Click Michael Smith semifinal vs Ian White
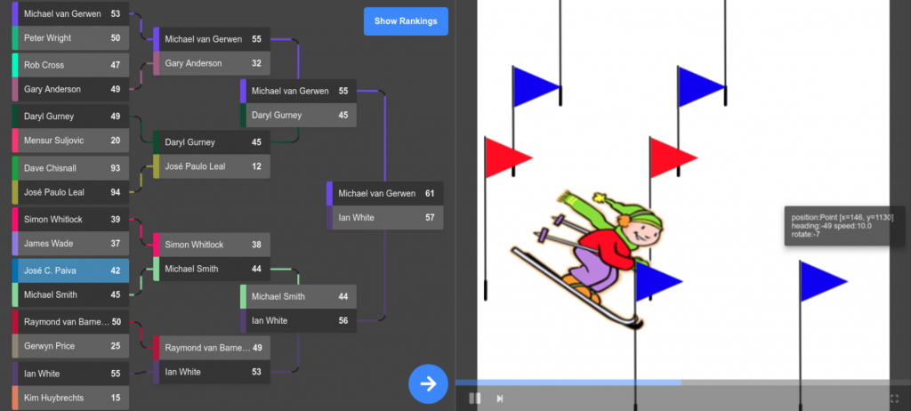Screen dimensions: 911x411 click(298, 296)
